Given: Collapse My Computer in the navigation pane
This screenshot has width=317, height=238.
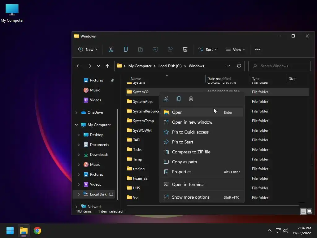Looking at the screenshot, I should click(x=76, y=125).
